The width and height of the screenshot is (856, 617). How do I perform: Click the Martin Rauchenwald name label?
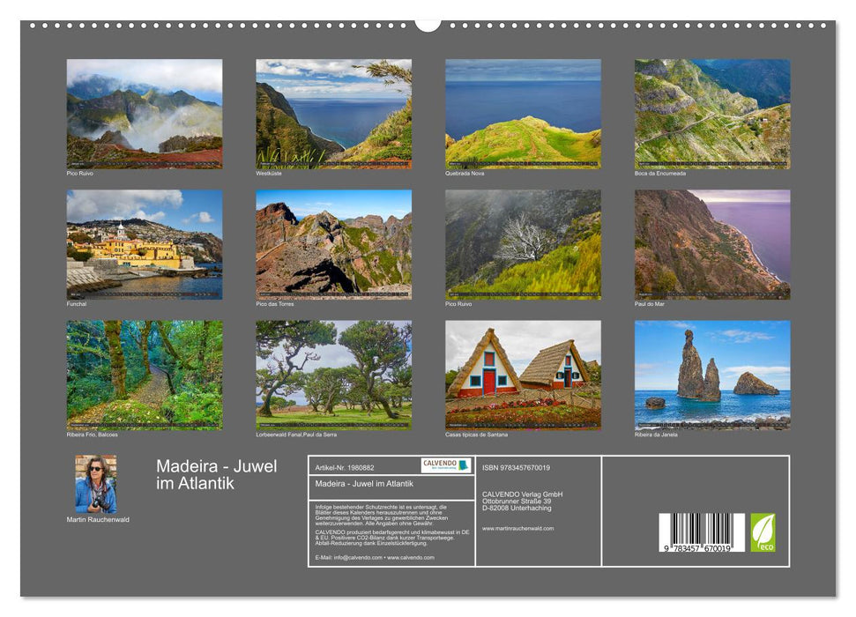(x=97, y=520)
